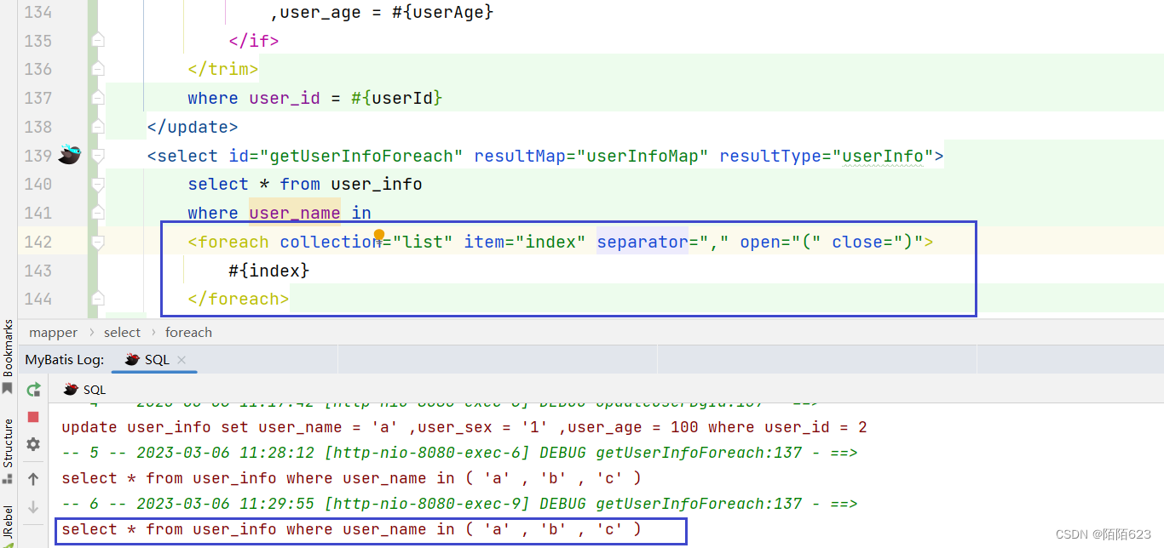Click the update user_info log statement
Image resolution: width=1164 pixels, height=548 pixels.
coord(464,427)
